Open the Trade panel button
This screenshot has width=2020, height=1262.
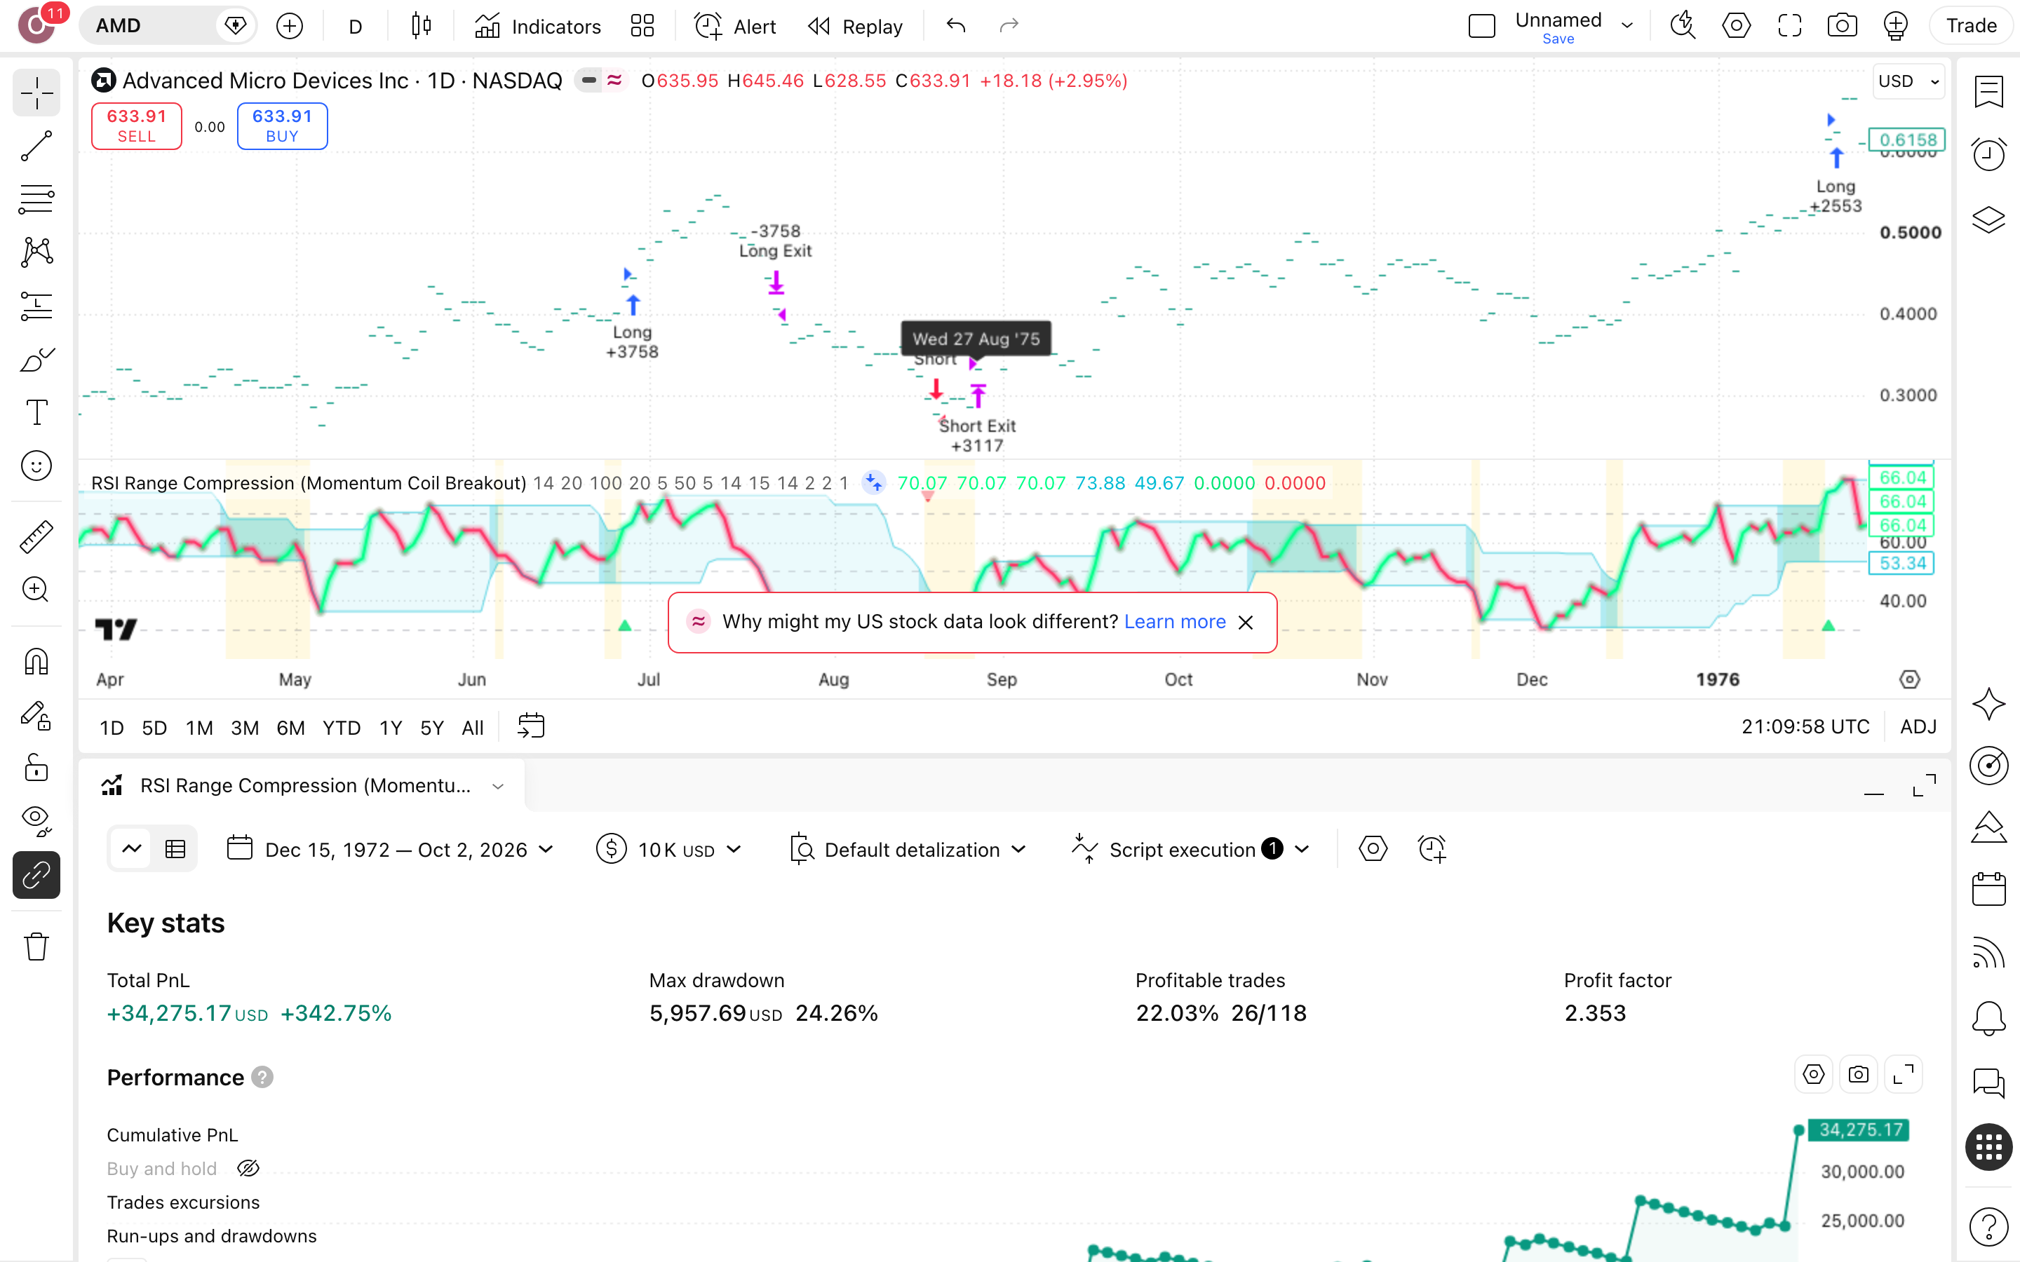pos(1971,26)
